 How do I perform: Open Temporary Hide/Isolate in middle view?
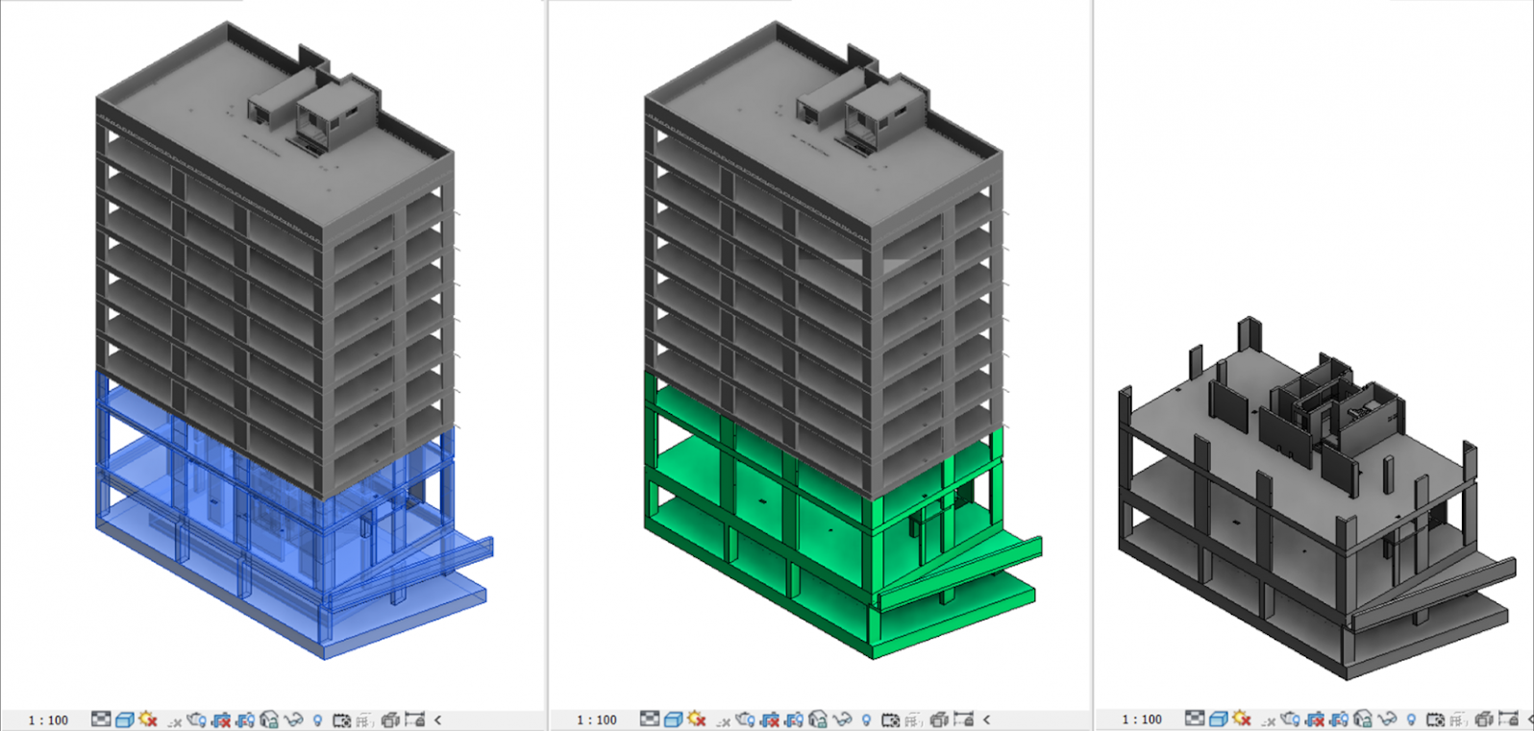click(x=842, y=719)
